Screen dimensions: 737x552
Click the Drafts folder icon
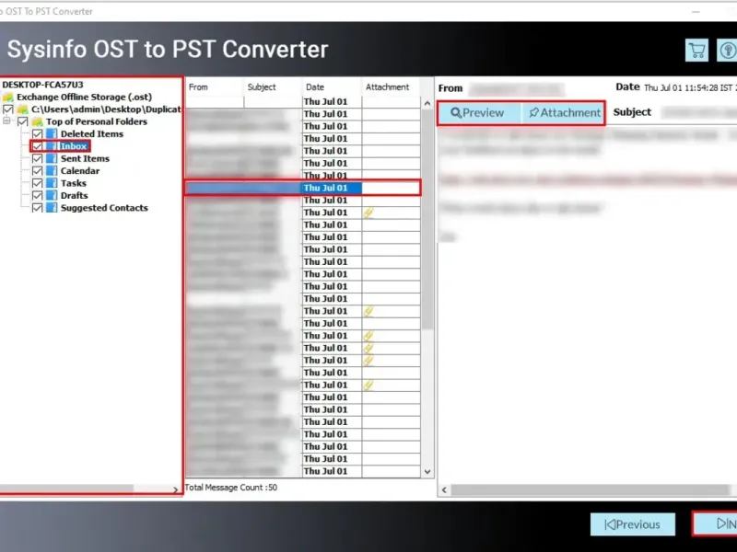point(52,195)
